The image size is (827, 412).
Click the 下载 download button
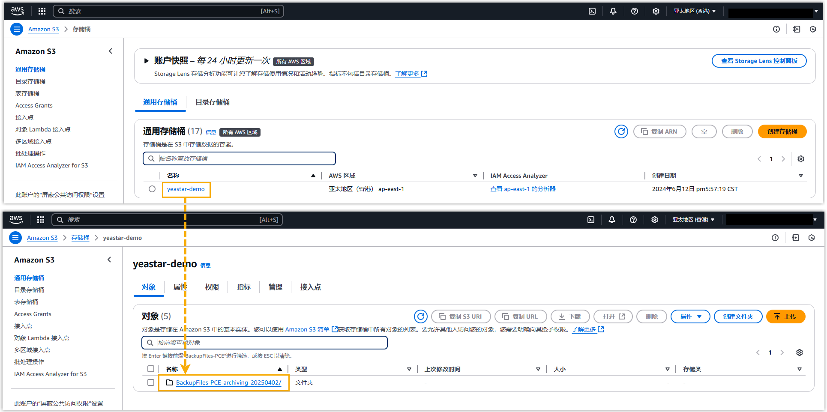[570, 316]
